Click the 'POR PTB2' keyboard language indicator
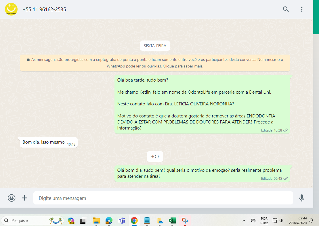Image resolution: width=319 pixels, height=226 pixels. [264, 221]
